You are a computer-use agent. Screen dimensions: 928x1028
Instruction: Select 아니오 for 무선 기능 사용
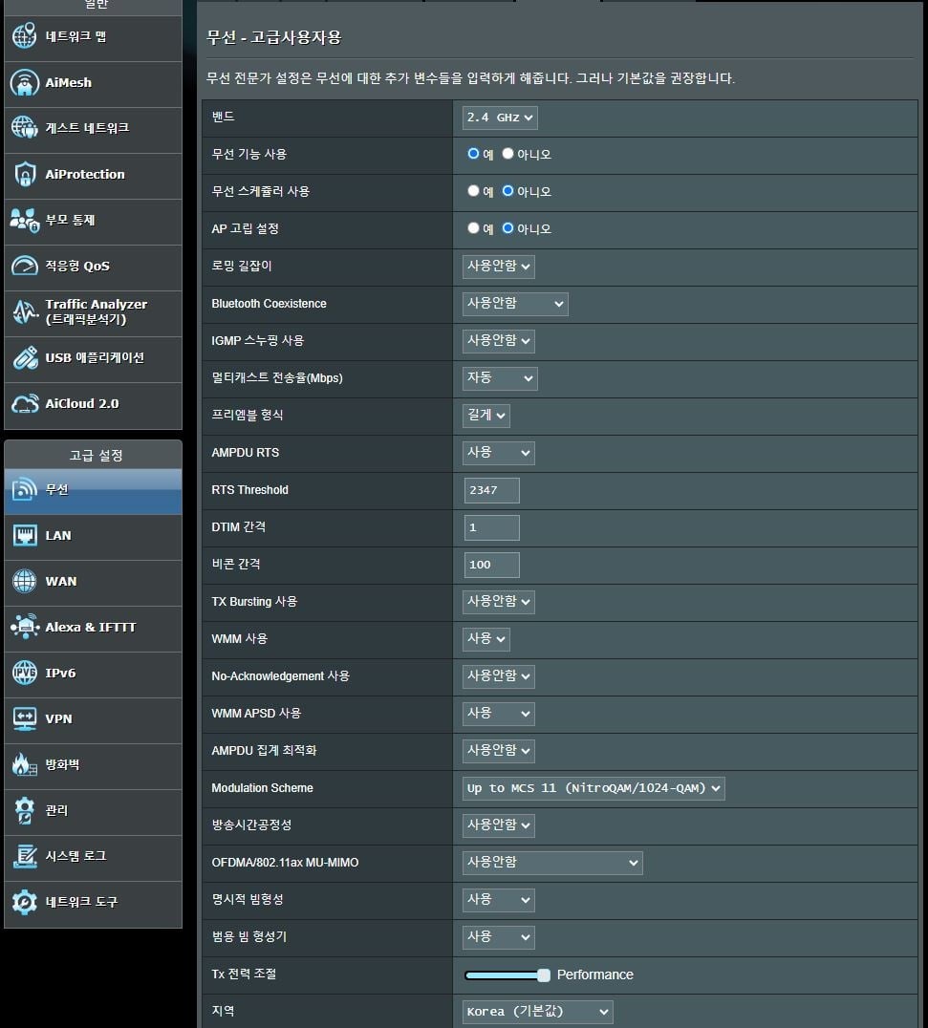click(x=507, y=154)
